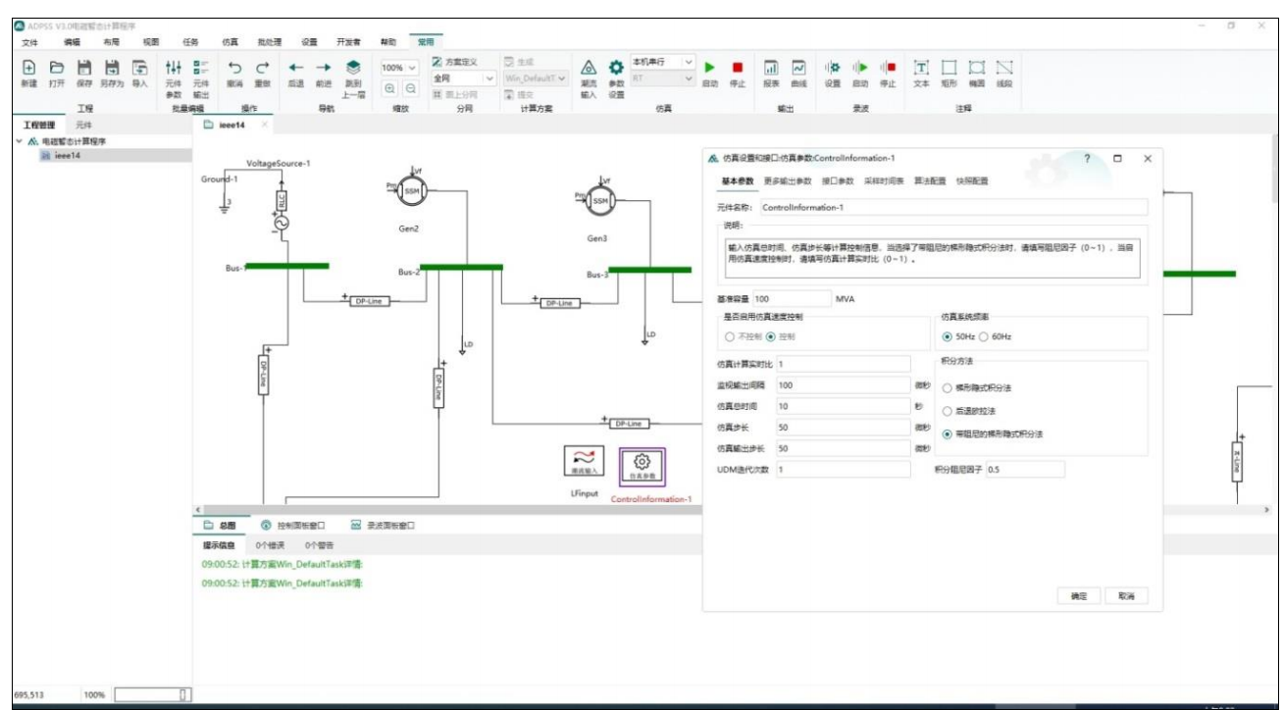
Task: Open the 批处理 menu
Action: [269, 42]
